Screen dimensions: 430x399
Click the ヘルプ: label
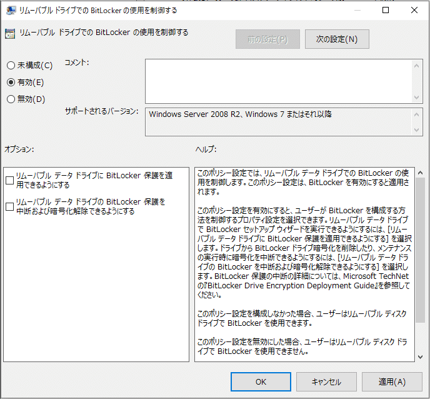click(206, 149)
